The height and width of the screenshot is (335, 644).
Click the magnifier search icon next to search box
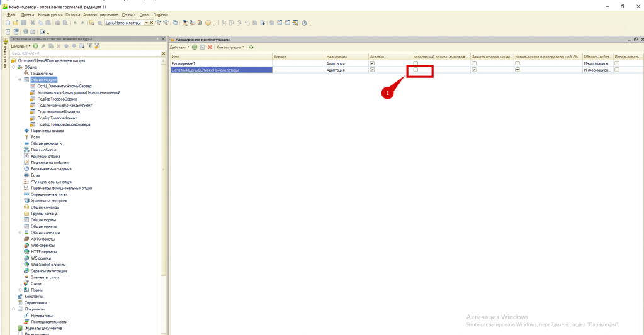pos(100,23)
